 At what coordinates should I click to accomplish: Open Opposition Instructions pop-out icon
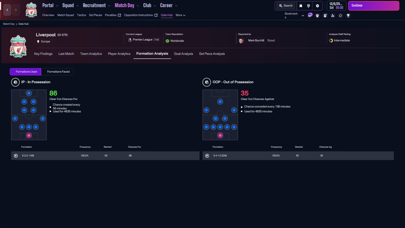[156, 15]
